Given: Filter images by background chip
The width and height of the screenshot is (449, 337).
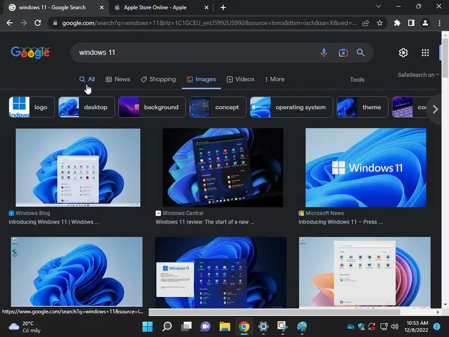Looking at the screenshot, I should (x=152, y=107).
